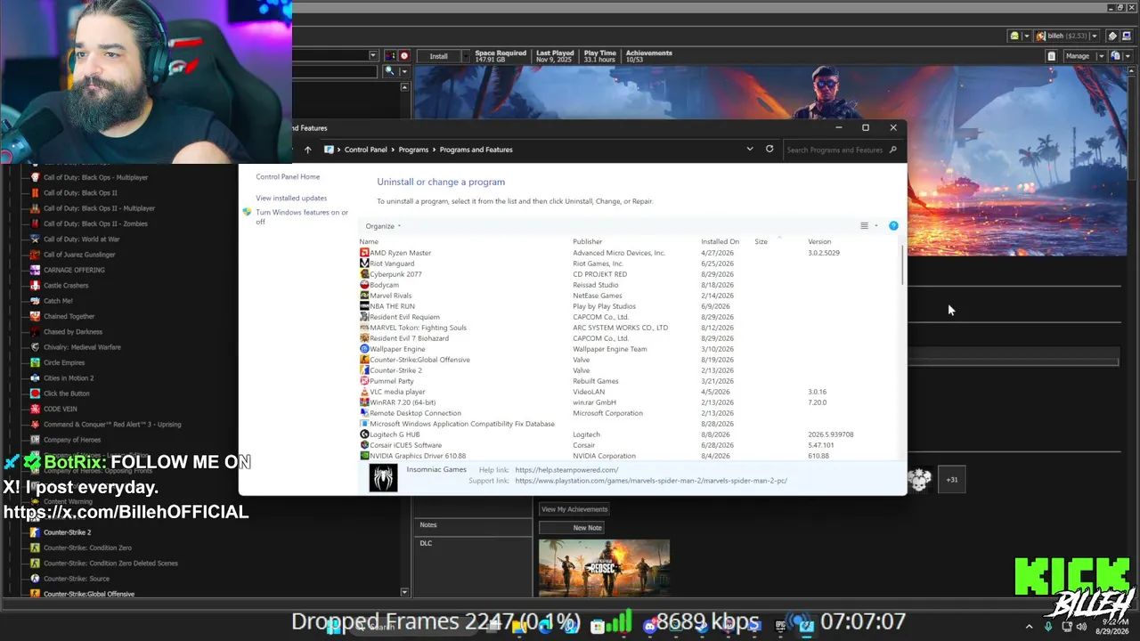Image resolution: width=1140 pixels, height=641 pixels.
Task: Click the Cyberpunk 2077 program icon
Action: (364, 274)
